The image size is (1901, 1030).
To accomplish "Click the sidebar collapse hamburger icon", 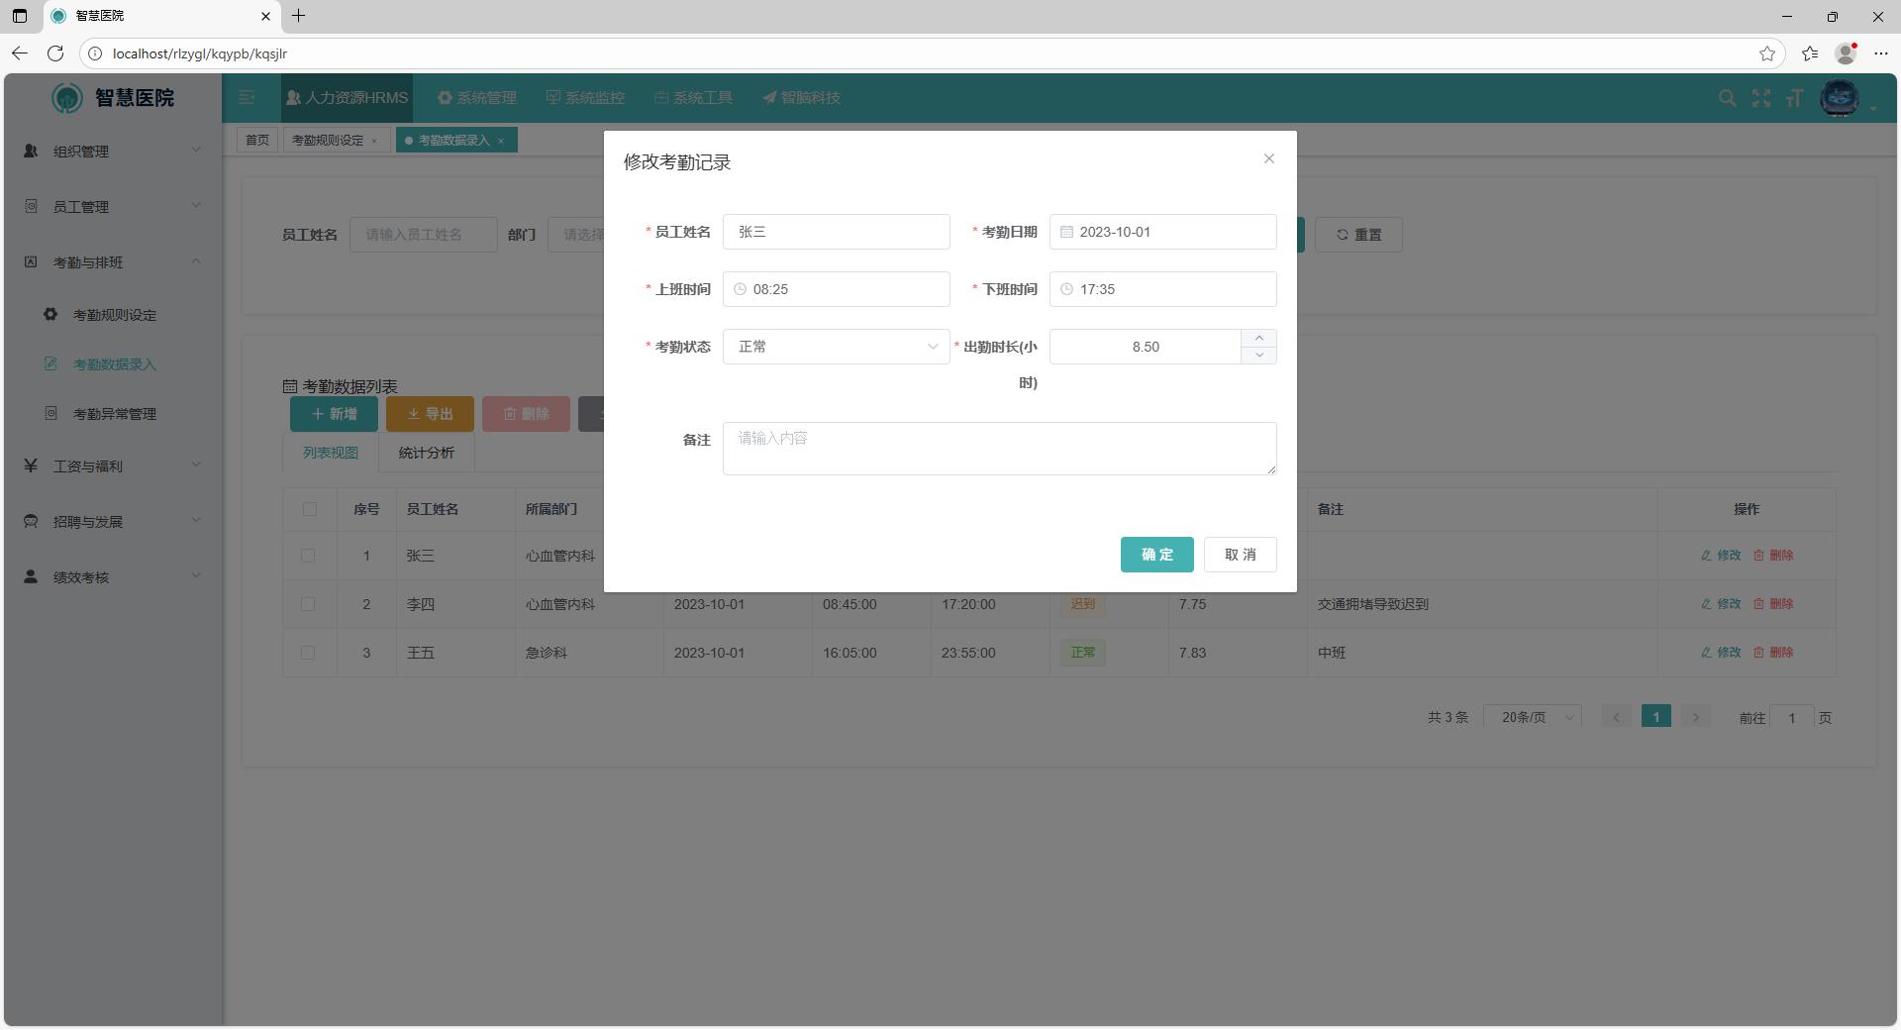I will pos(246,98).
